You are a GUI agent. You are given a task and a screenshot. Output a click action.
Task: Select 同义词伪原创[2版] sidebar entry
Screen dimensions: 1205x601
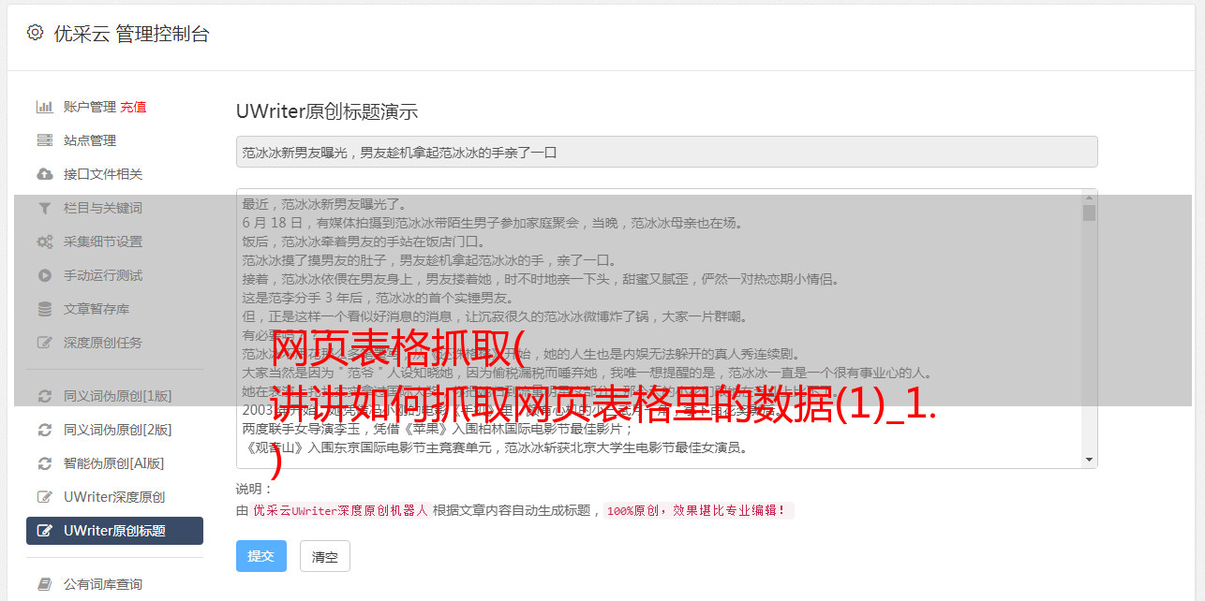tap(114, 430)
